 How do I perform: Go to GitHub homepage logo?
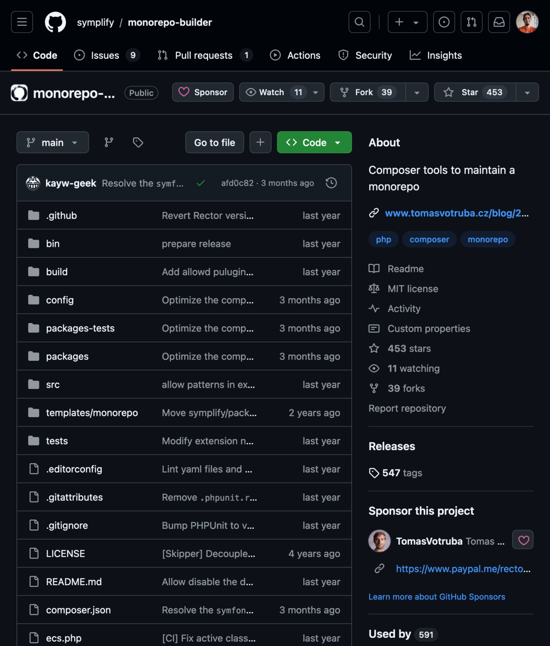click(x=56, y=22)
